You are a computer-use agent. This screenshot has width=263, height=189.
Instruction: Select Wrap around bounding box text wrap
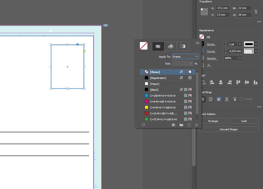210,99
